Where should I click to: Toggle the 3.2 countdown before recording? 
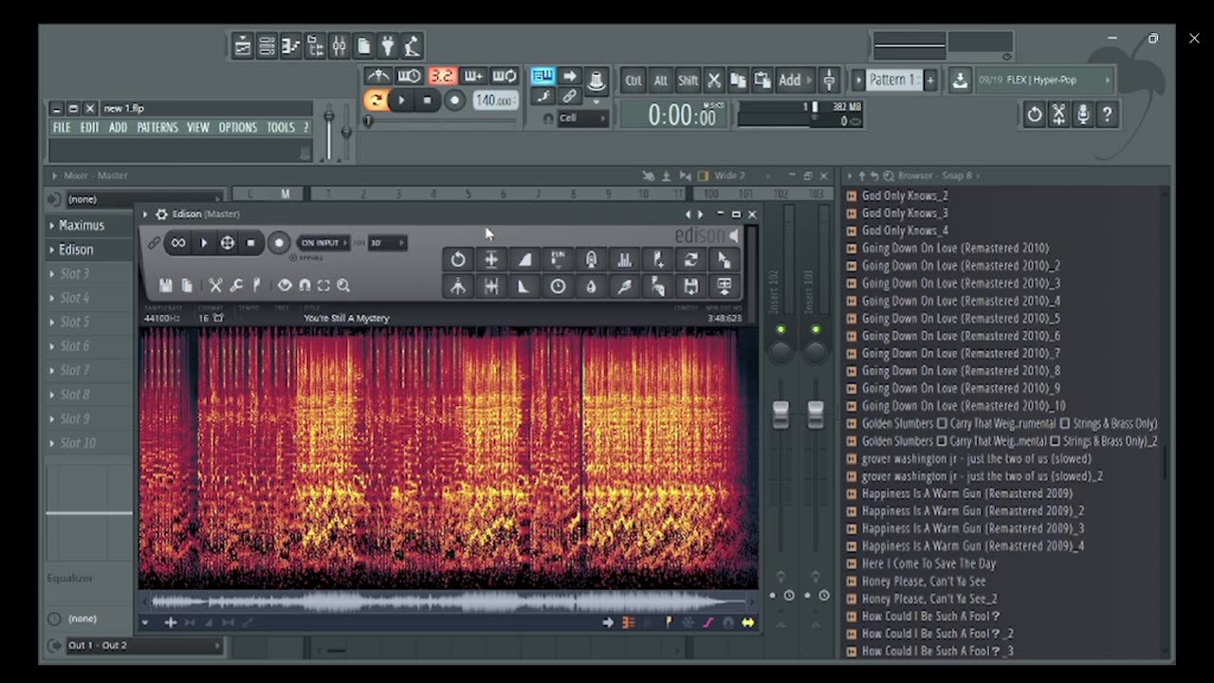[x=442, y=77]
